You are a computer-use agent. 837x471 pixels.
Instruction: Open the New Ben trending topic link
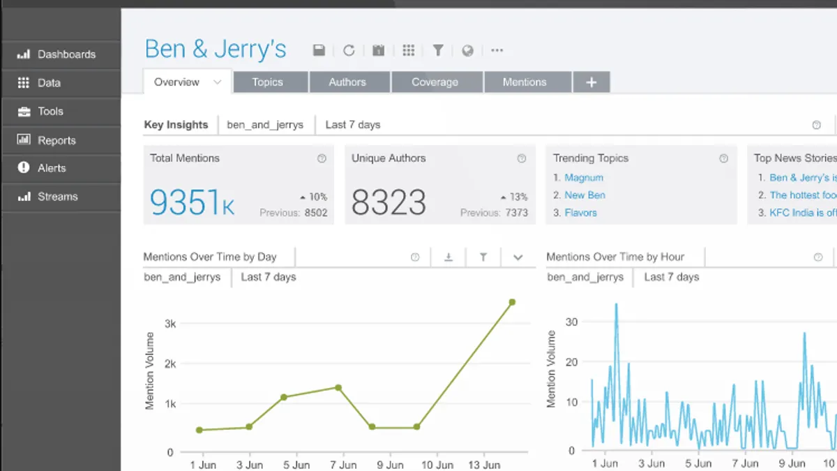pos(585,195)
